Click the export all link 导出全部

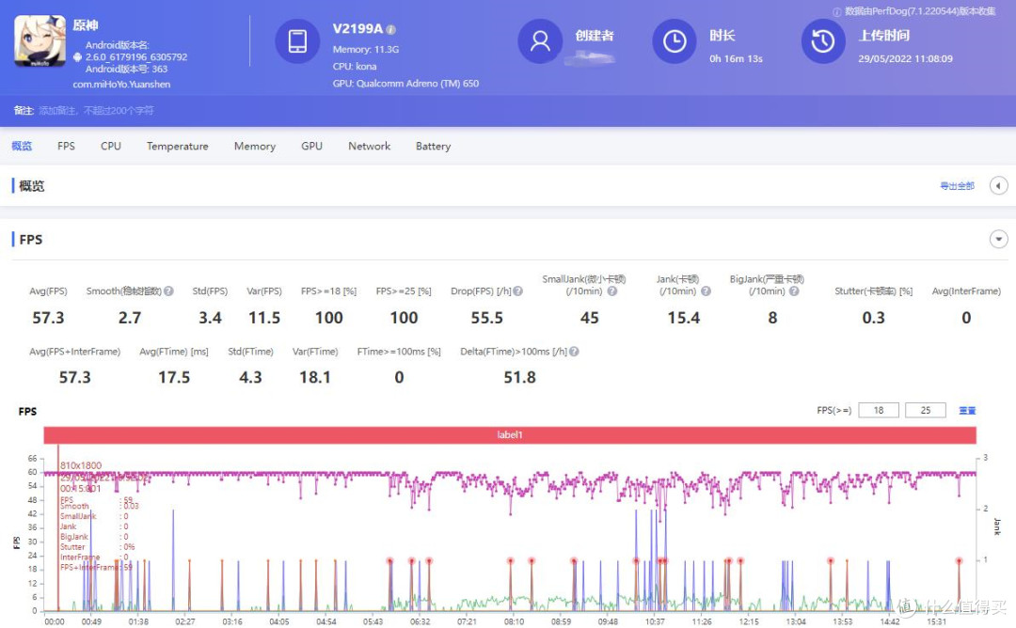(x=957, y=186)
